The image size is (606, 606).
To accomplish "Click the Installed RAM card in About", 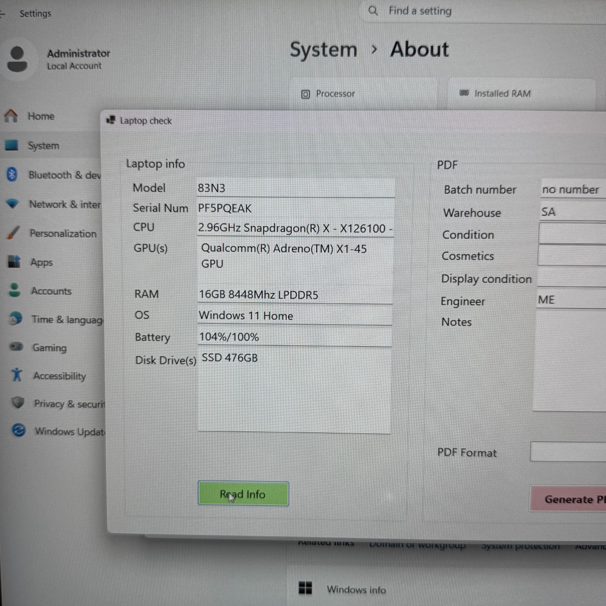I will 522,94.
